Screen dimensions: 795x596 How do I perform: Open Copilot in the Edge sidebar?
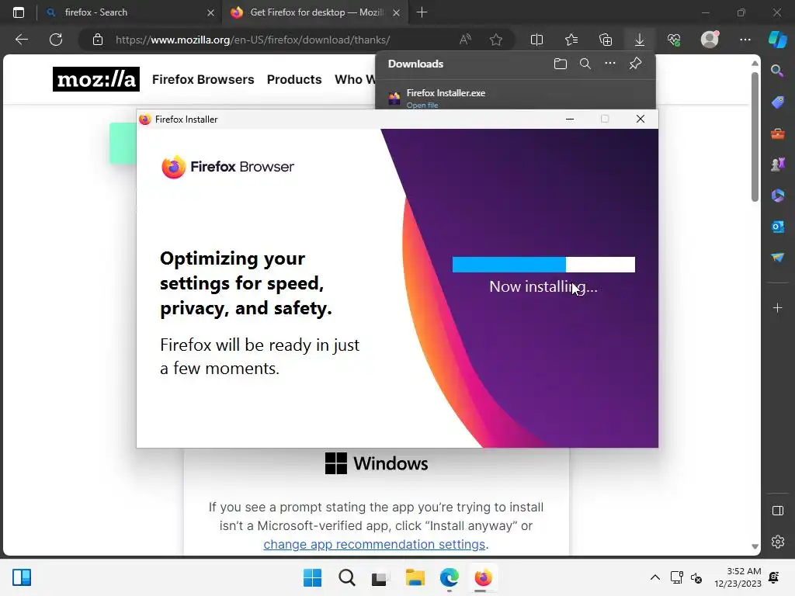777,40
